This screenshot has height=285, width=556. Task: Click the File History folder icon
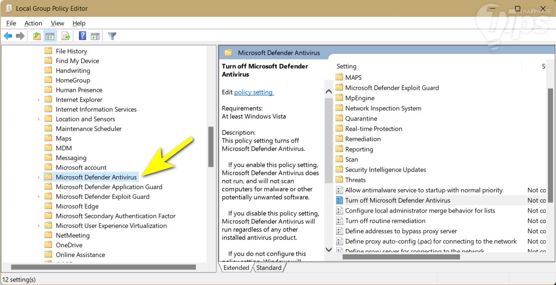(x=48, y=51)
